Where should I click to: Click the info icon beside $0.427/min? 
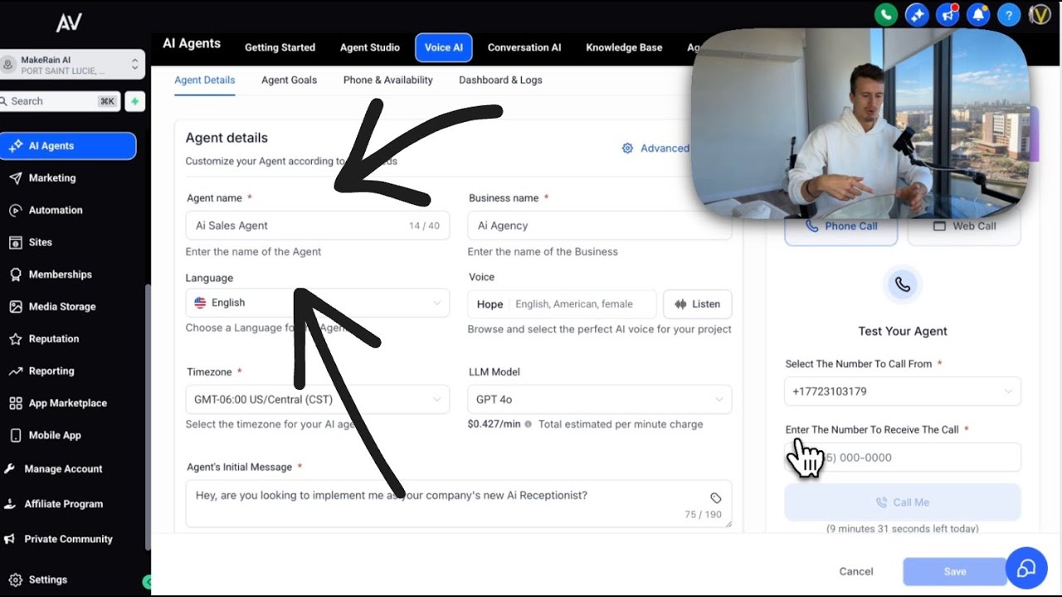click(x=529, y=425)
